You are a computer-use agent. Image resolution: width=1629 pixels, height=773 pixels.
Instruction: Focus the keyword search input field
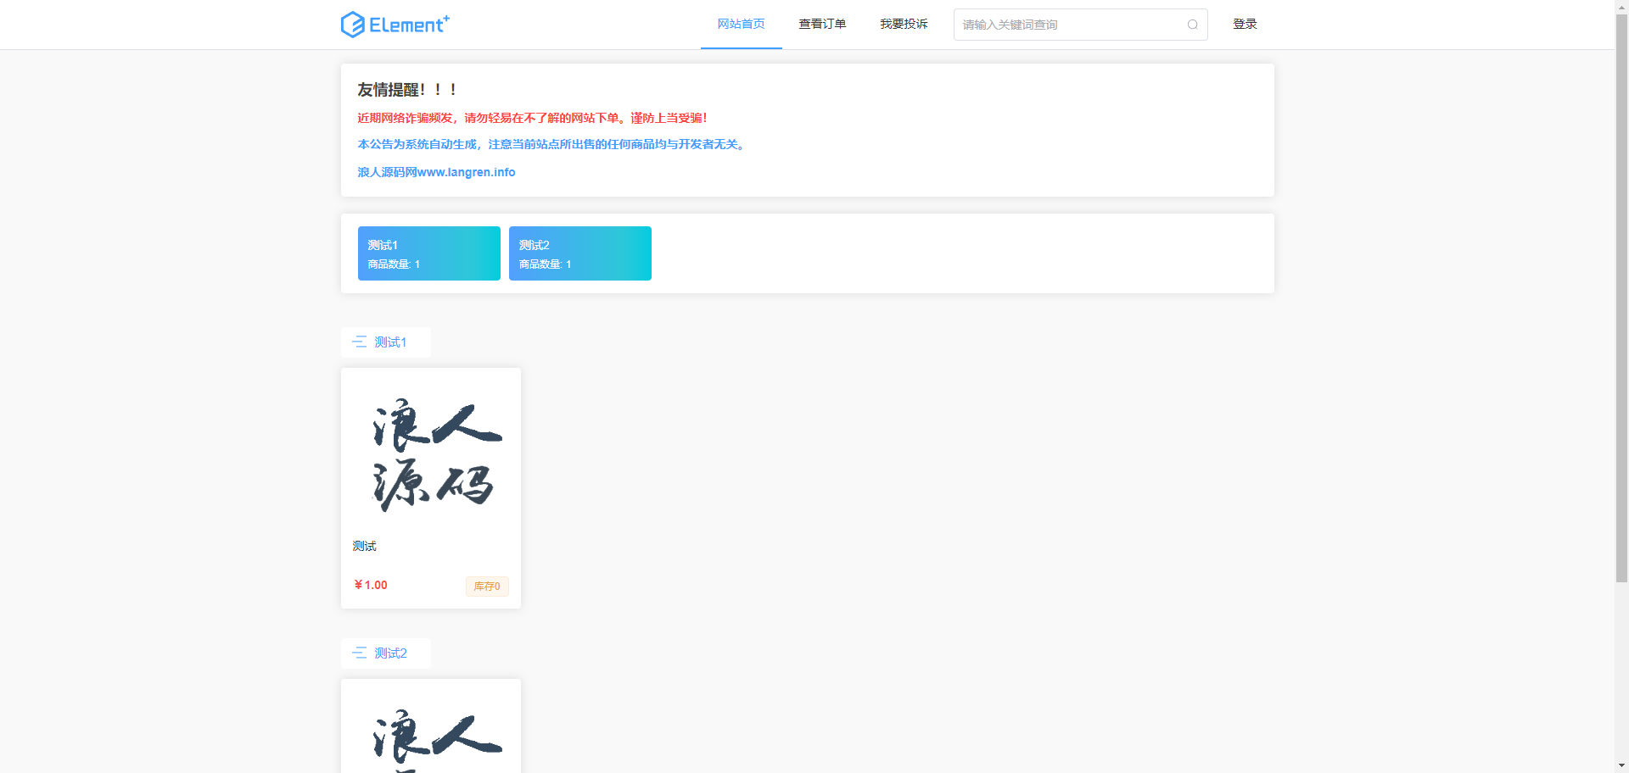(x=1080, y=25)
